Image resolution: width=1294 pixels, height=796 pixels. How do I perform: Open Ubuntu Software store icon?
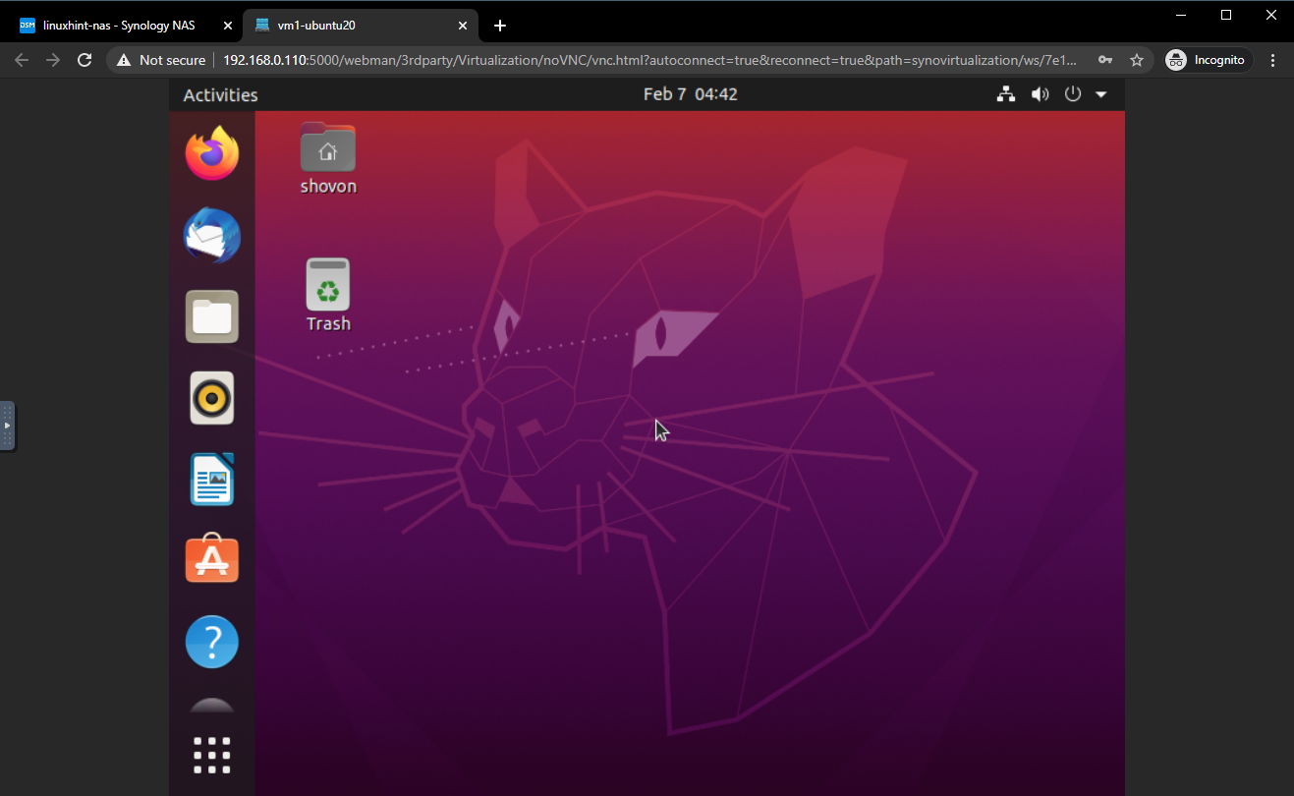click(x=212, y=560)
